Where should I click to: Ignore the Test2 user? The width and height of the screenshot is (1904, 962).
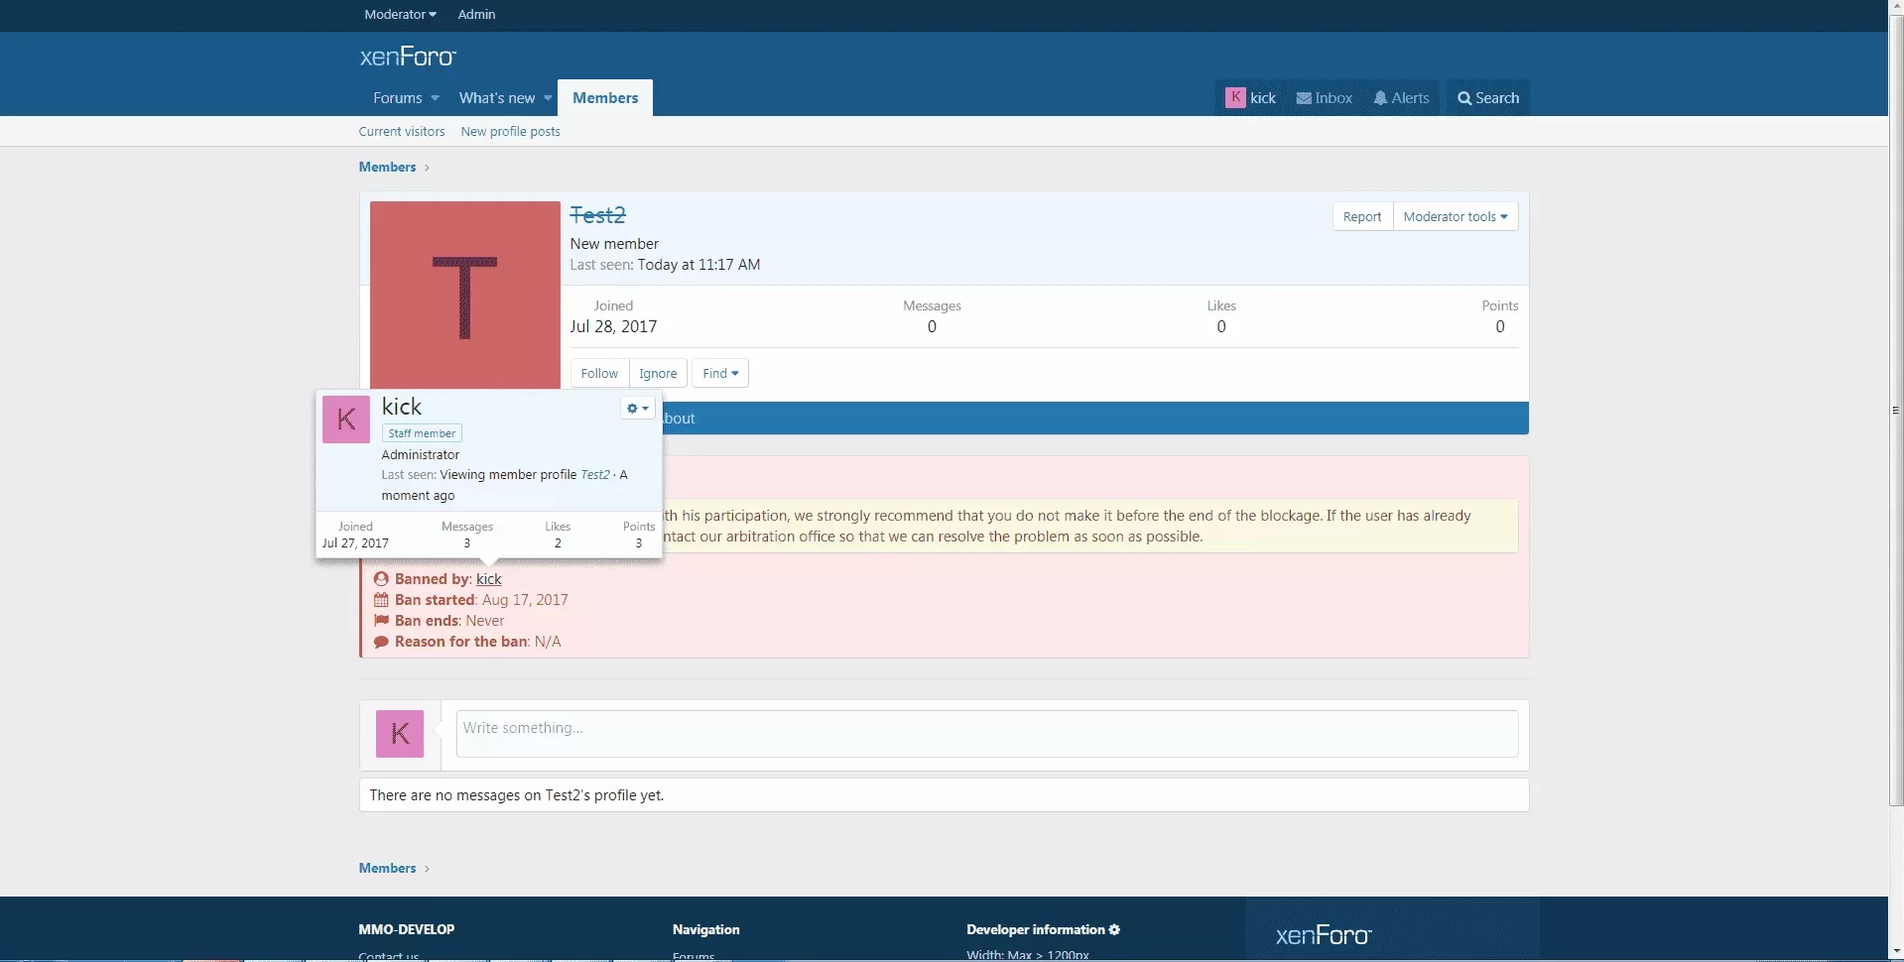658,373
